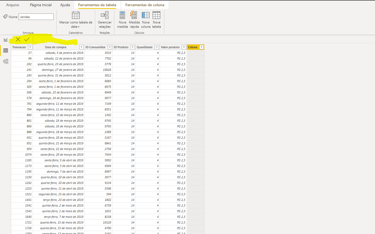Screen dimensions: 375x234
Task: Select the ID Produto column header
Action: click(x=121, y=47)
